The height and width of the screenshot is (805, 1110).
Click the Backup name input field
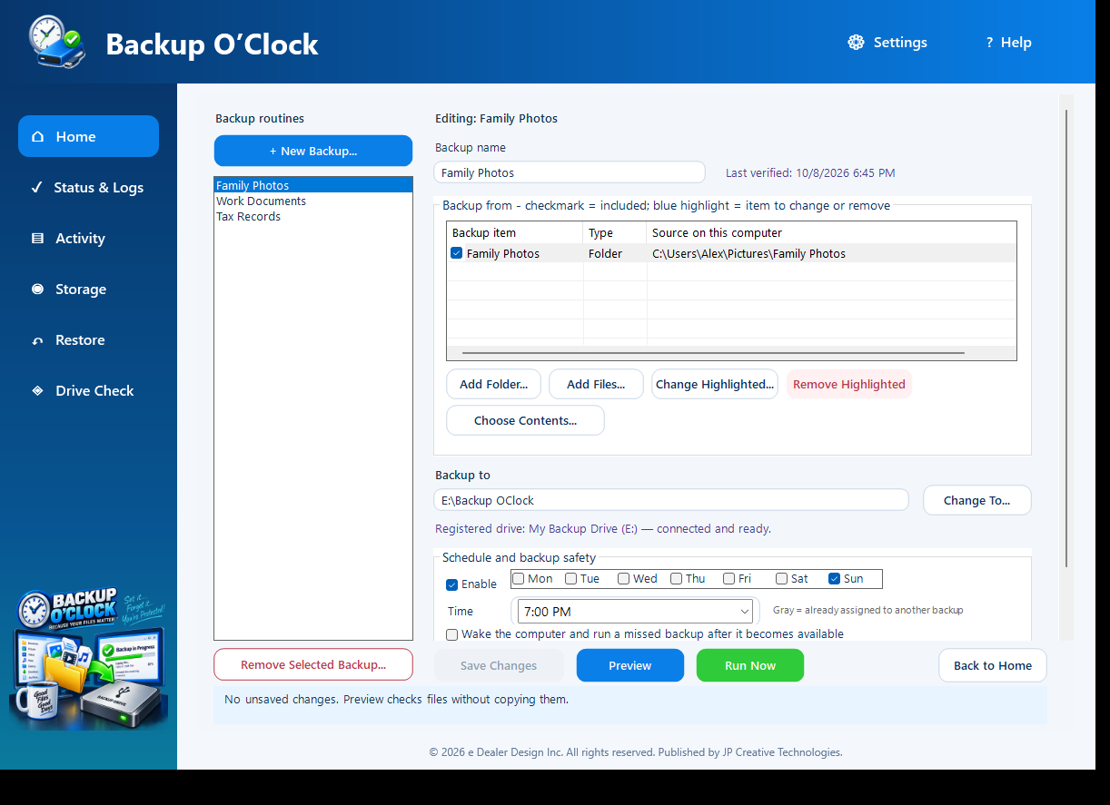point(570,172)
